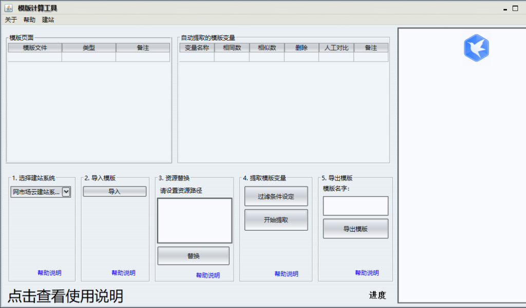Click the 替换 button in the resource section
This screenshot has width=526, height=308.
[x=193, y=256]
